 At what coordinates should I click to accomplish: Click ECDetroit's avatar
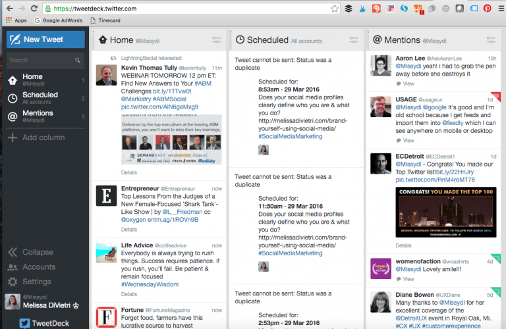381,164
